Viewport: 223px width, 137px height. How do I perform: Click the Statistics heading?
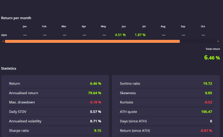pos(9,68)
